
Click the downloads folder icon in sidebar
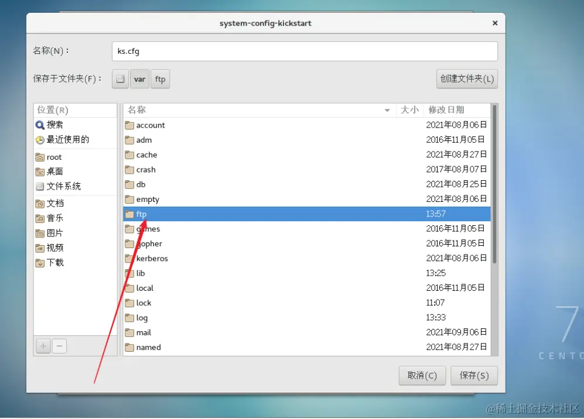coord(40,263)
